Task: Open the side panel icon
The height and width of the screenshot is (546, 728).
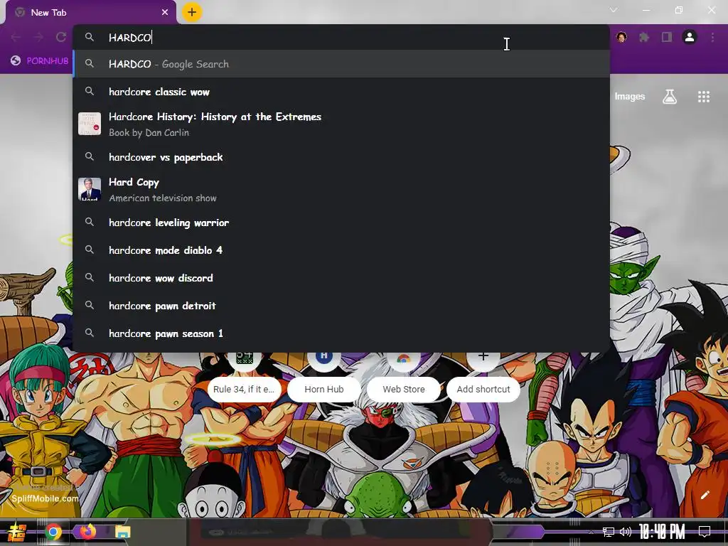Action: point(667,37)
